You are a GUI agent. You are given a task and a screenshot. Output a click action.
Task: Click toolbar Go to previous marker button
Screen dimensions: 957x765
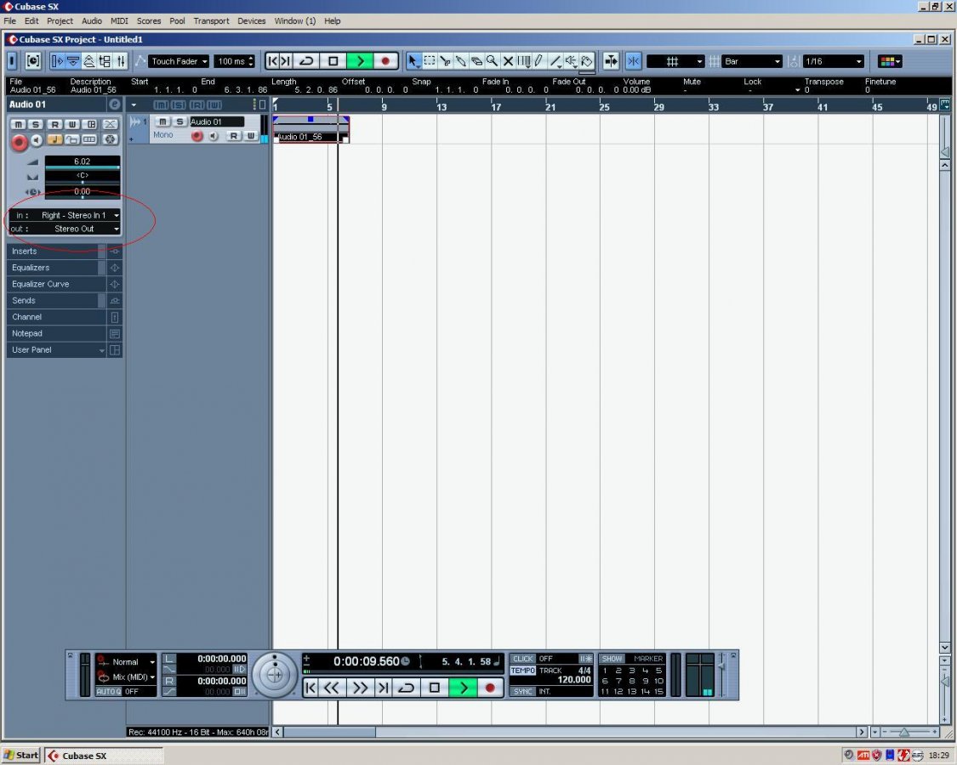[272, 61]
